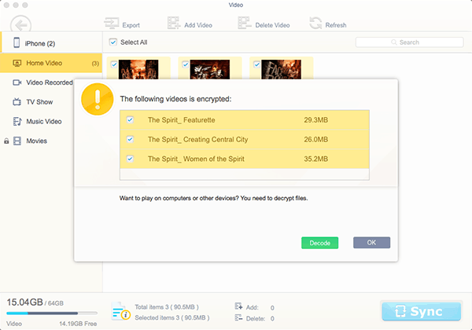Click the storage usage bar
The image size is (472, 330).
coord(52,313)
